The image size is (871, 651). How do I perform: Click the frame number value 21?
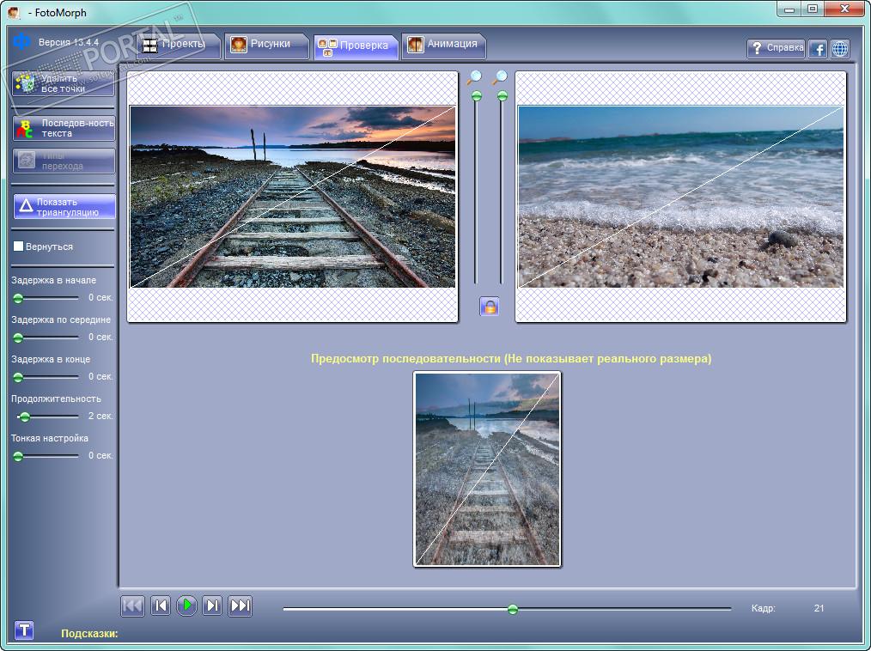pyautogui.click(x=819, y=608)
